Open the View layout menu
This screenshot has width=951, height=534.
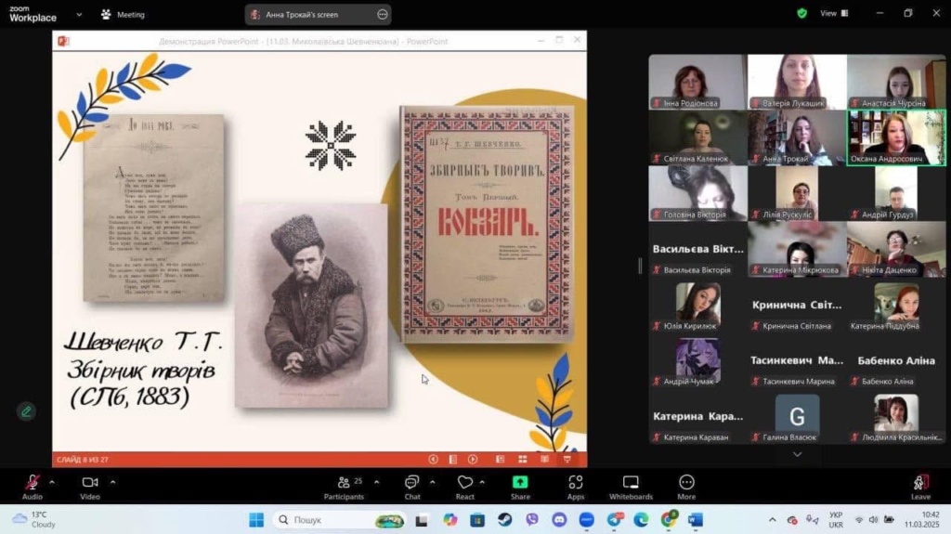[x=835, y=13]
